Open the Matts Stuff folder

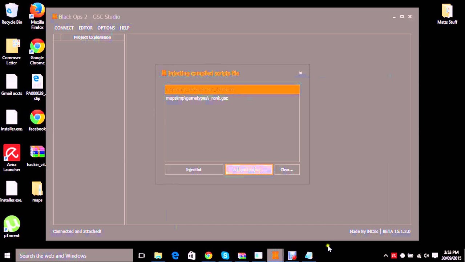click(447, 14)
